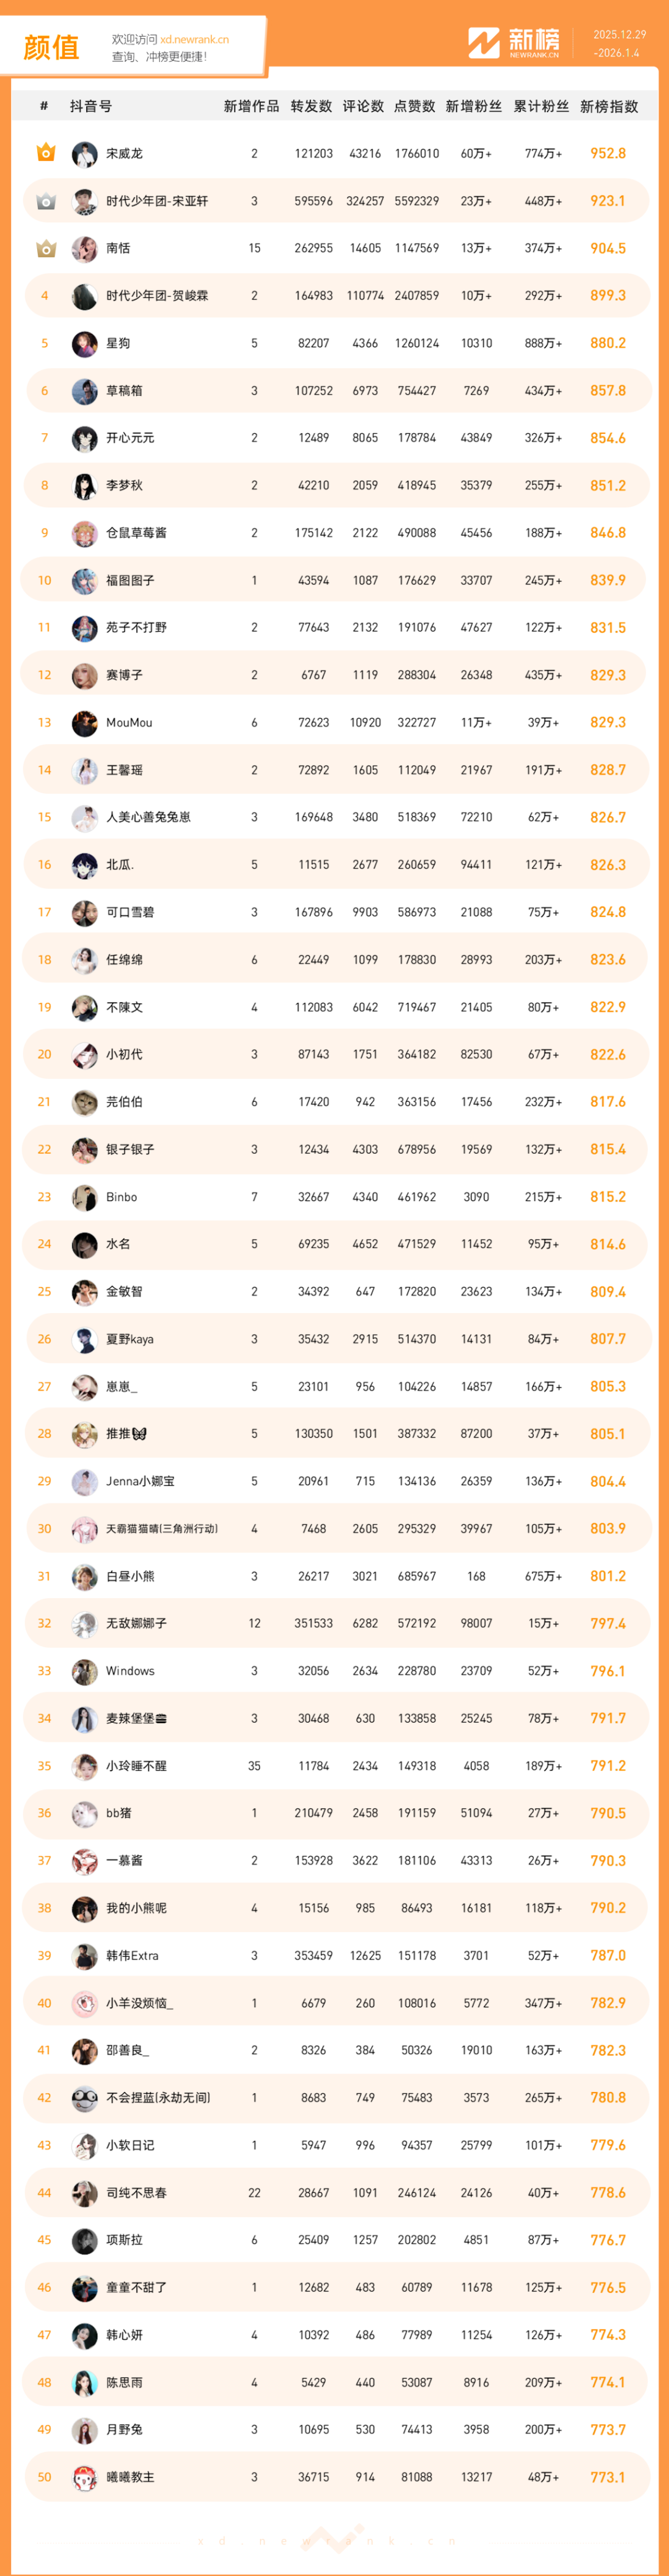Click the 新榜指数 column header
The image size is (669, 2576).
coord(608,106)
